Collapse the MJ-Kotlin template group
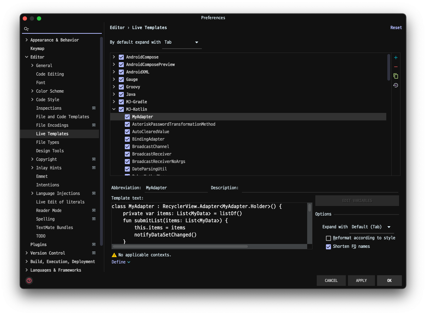Image resolution: width=426 pixels, height=315 pixels. pyautogui.click(x=114, y=109)
